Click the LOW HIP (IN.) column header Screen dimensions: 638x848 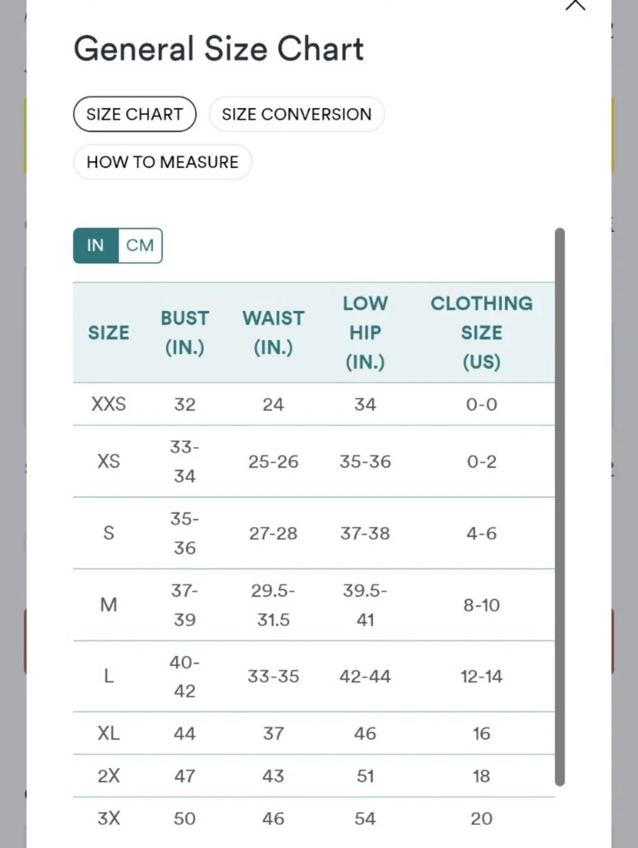365,333
